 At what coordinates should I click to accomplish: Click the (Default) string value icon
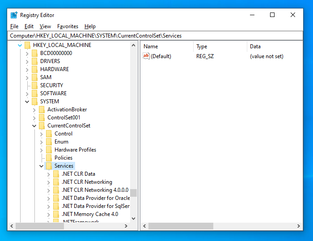click(x=146, y=56)
